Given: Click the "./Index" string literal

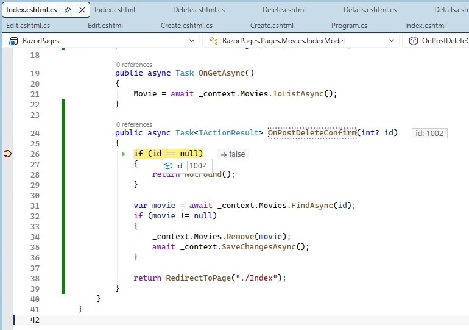Looking at the screenshot, I should [256, 278].
